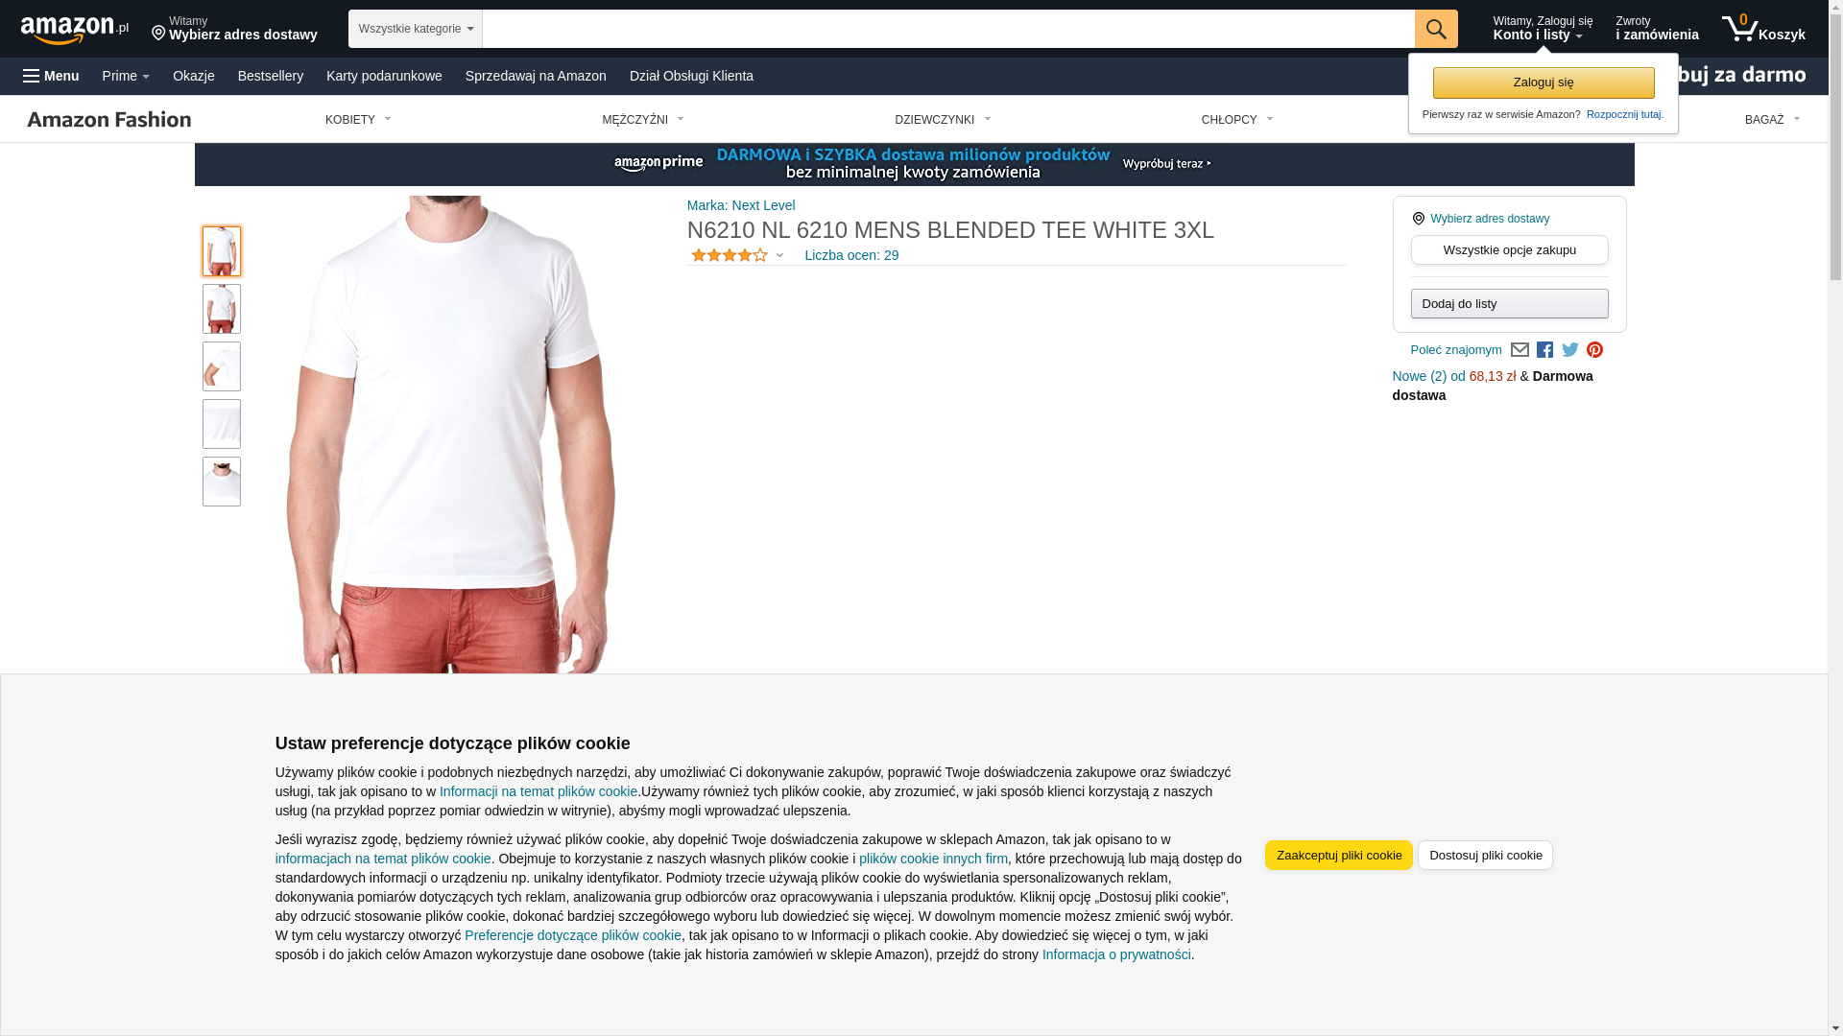
Task: Expand the KOBIETY fashion menu
Action: pyautogui.click(x=358, y=120)
